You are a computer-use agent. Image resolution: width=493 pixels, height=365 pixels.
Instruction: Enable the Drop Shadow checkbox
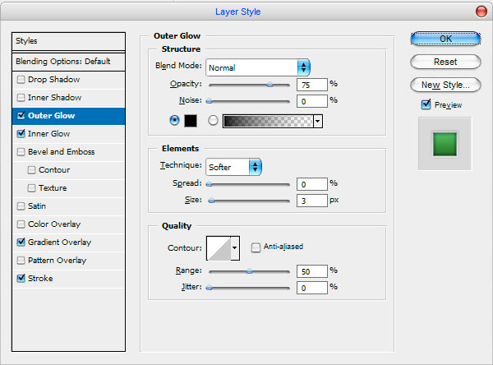pyautogui.click(x=21, y=79)
